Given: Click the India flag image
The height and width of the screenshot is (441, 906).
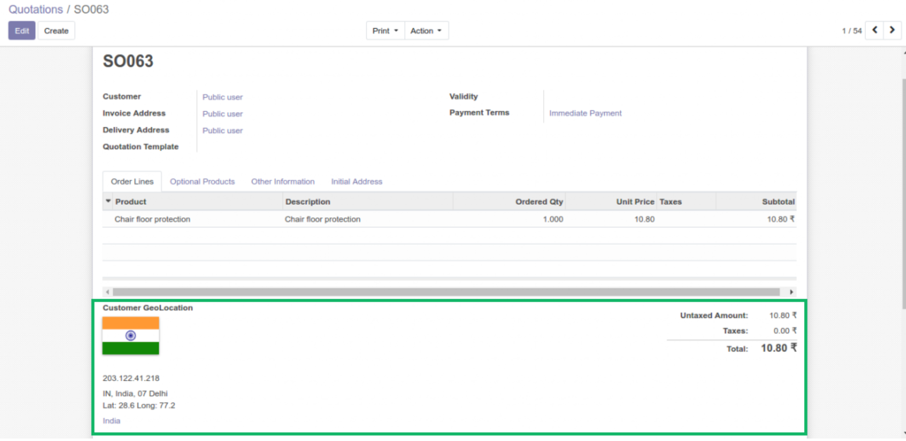Looking at the screenshot, I should [131, 336].
